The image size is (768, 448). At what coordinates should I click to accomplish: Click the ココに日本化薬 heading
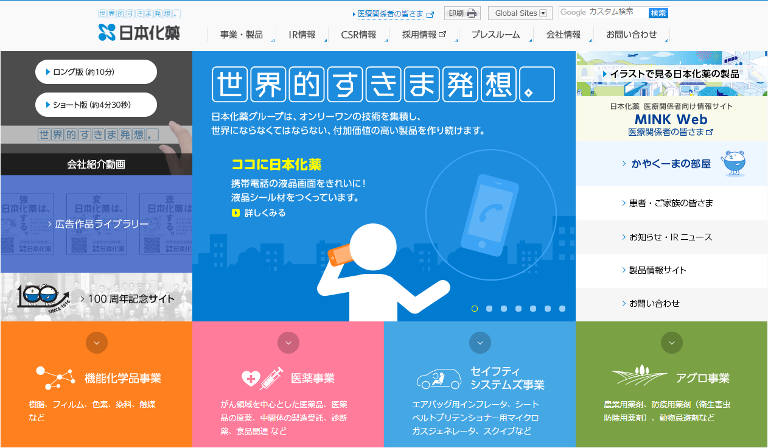(x=276, y=164)
